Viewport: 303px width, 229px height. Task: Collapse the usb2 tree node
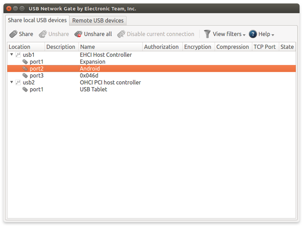(12, 82)
